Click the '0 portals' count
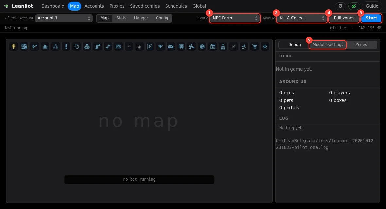Viewport: 386px width, 209px height. click(289, 108)
